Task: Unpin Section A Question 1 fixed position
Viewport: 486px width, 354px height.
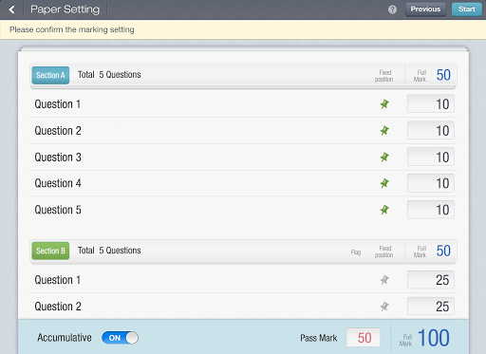Action: click(384, 104)
